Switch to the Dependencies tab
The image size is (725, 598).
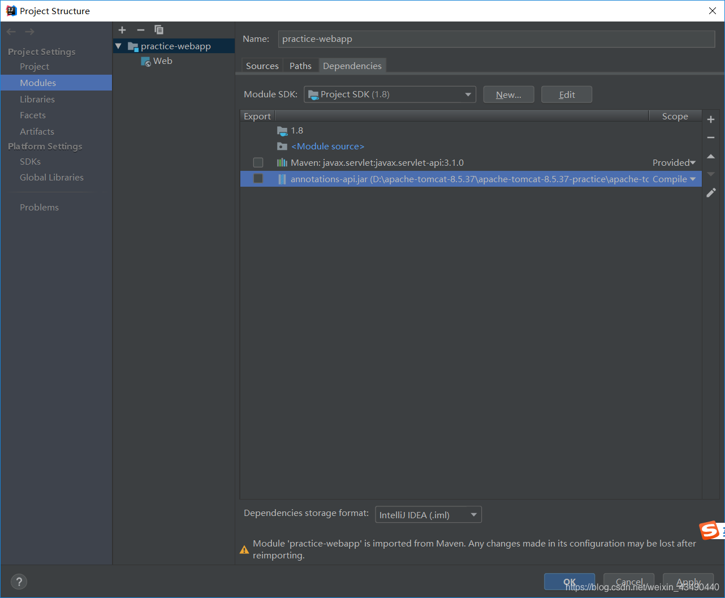[352, 66]
